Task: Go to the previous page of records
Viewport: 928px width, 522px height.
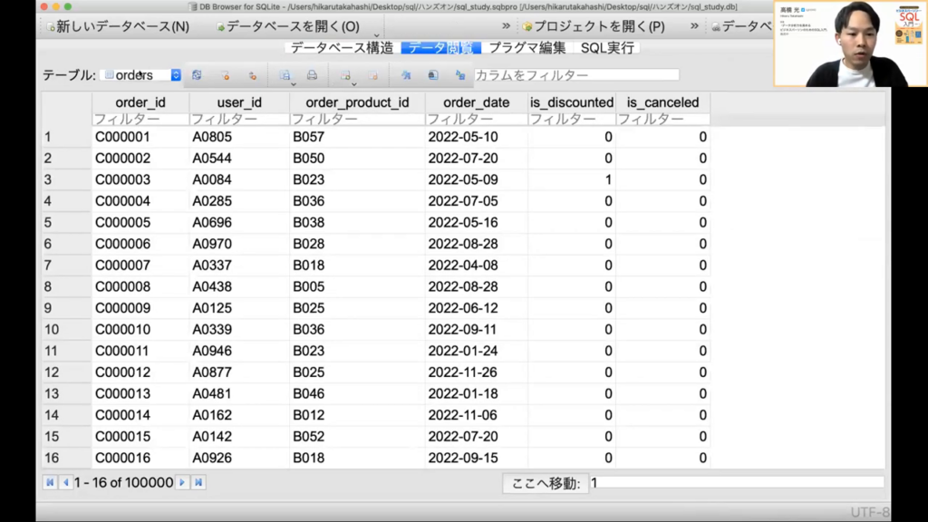Action: [65, 483]
